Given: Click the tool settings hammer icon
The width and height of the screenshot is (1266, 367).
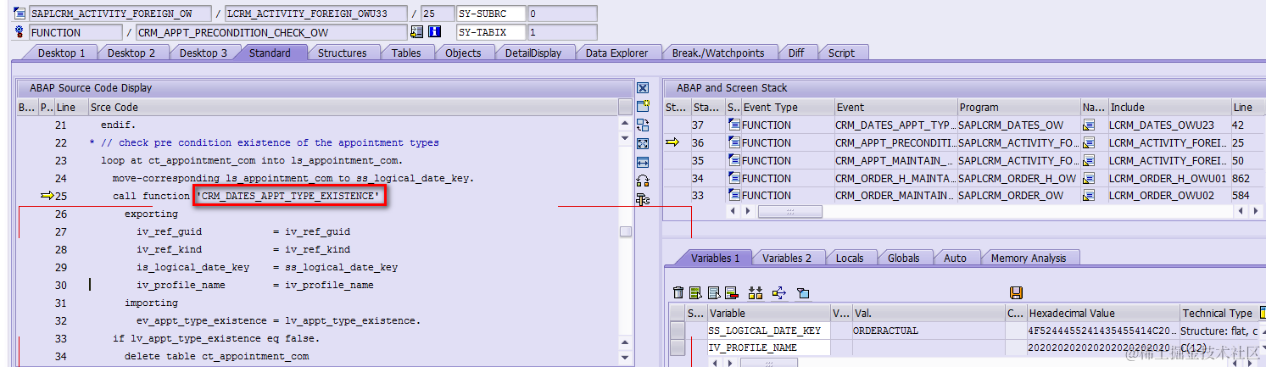Looking at the screenshot, I should [643, 199].
